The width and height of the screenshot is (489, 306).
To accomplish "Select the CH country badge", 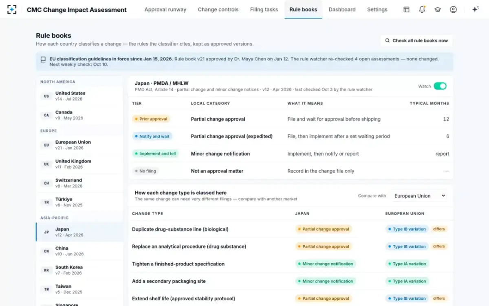I will pyautogui.click(x=46, y=183).
